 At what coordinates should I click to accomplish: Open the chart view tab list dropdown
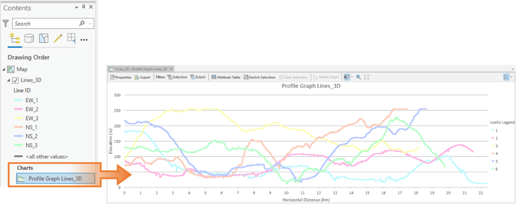click(512, 69)
